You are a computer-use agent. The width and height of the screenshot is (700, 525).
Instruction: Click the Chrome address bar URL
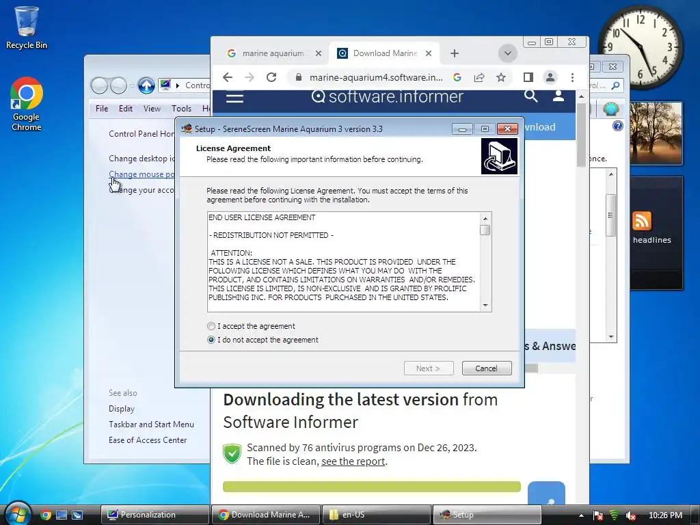(376, 77)
